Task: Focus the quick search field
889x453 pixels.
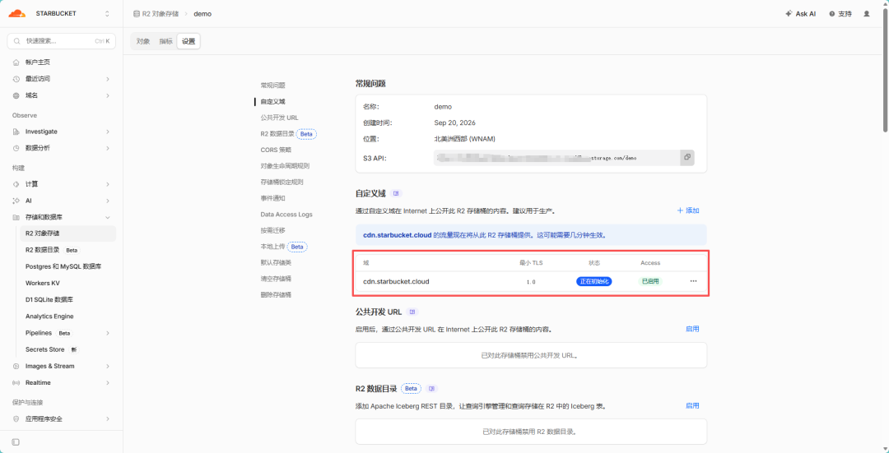Action: (61, 41)
